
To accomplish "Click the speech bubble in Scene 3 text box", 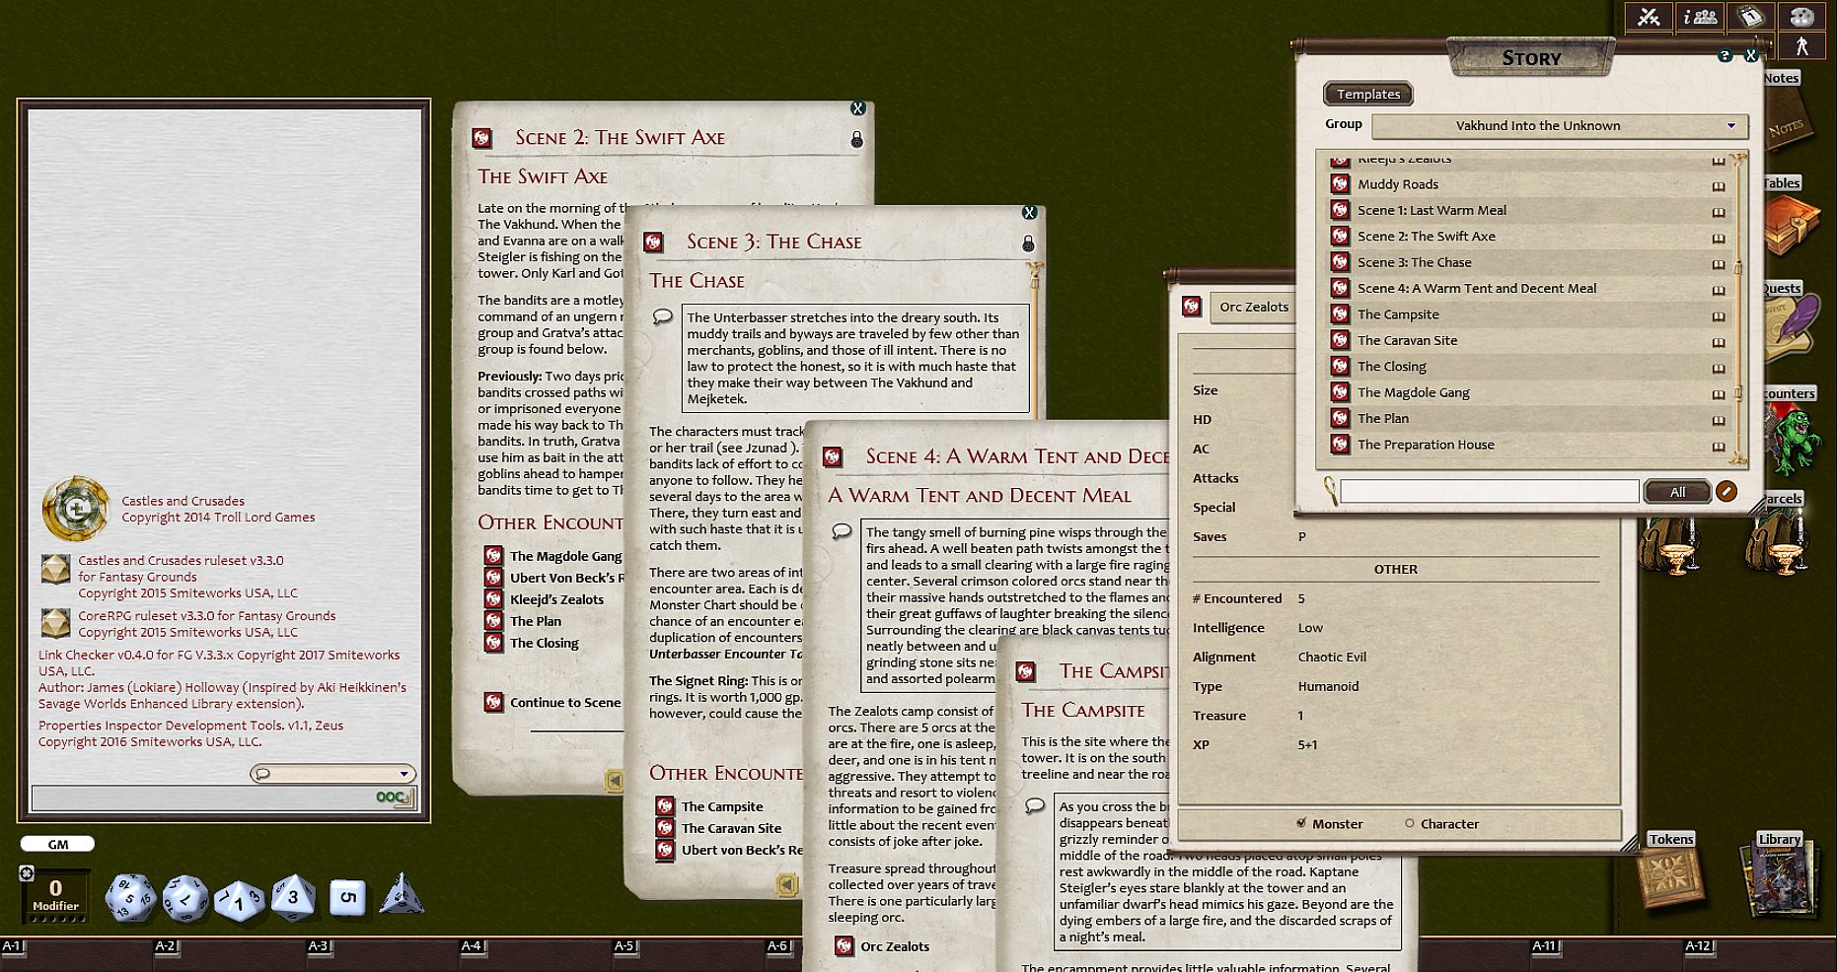I will coord(663,316).
